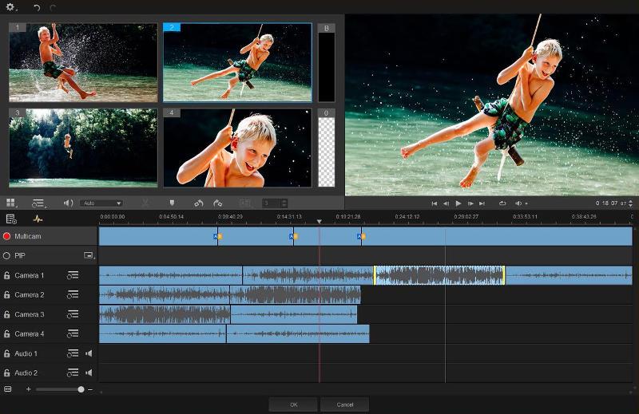
Task: Click the first multicam switch marker
Action: point(217,236)
